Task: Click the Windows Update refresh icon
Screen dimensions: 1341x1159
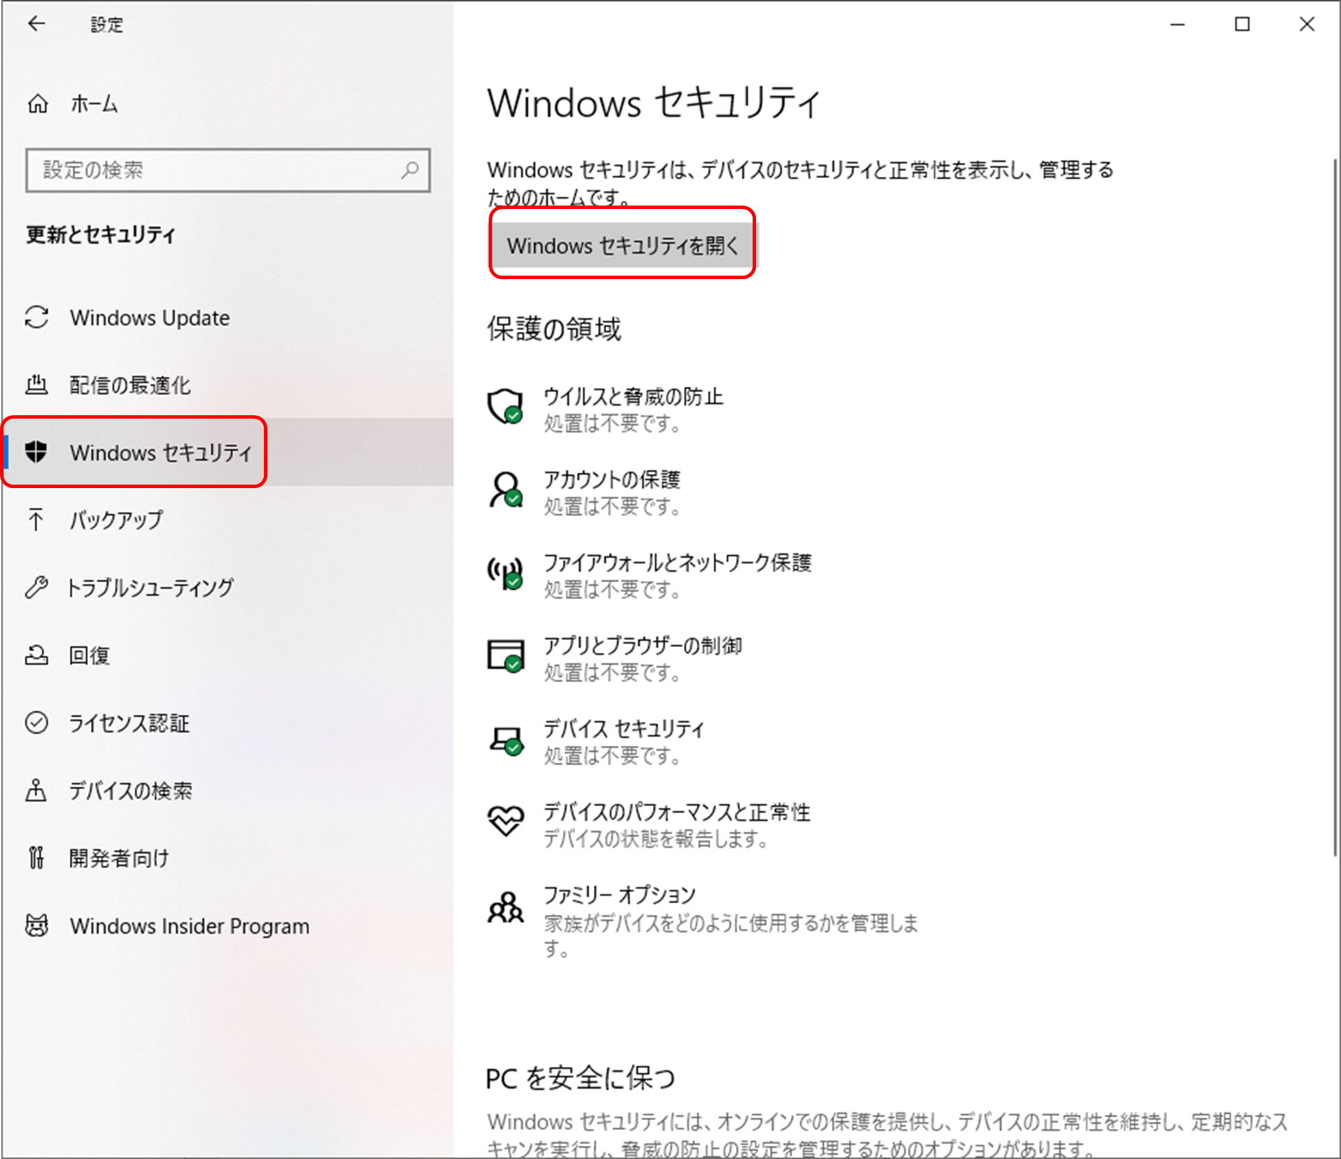Action: (36, 318)
